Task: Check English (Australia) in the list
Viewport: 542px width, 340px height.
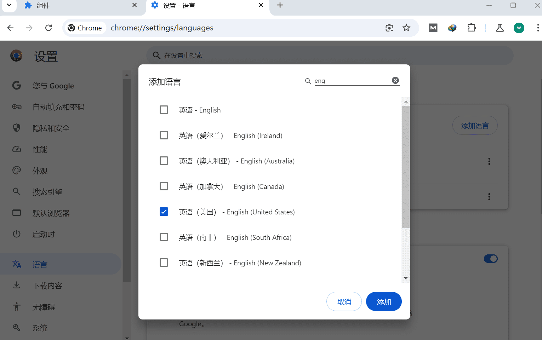Action: pyautogui.click(x=164, y=161)
